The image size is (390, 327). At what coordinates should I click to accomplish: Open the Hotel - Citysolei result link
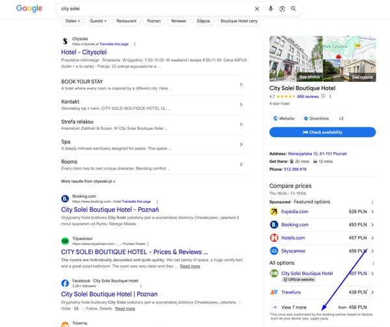[84, 52]
